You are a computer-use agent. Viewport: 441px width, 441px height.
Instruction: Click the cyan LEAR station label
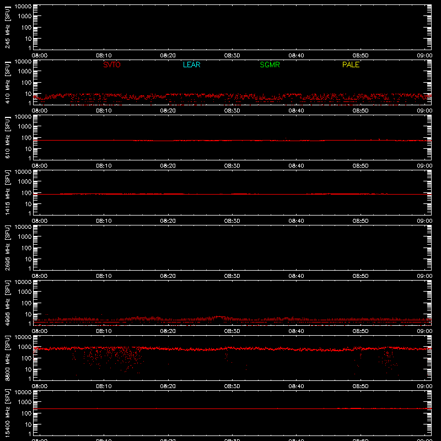tap(191, 64)
